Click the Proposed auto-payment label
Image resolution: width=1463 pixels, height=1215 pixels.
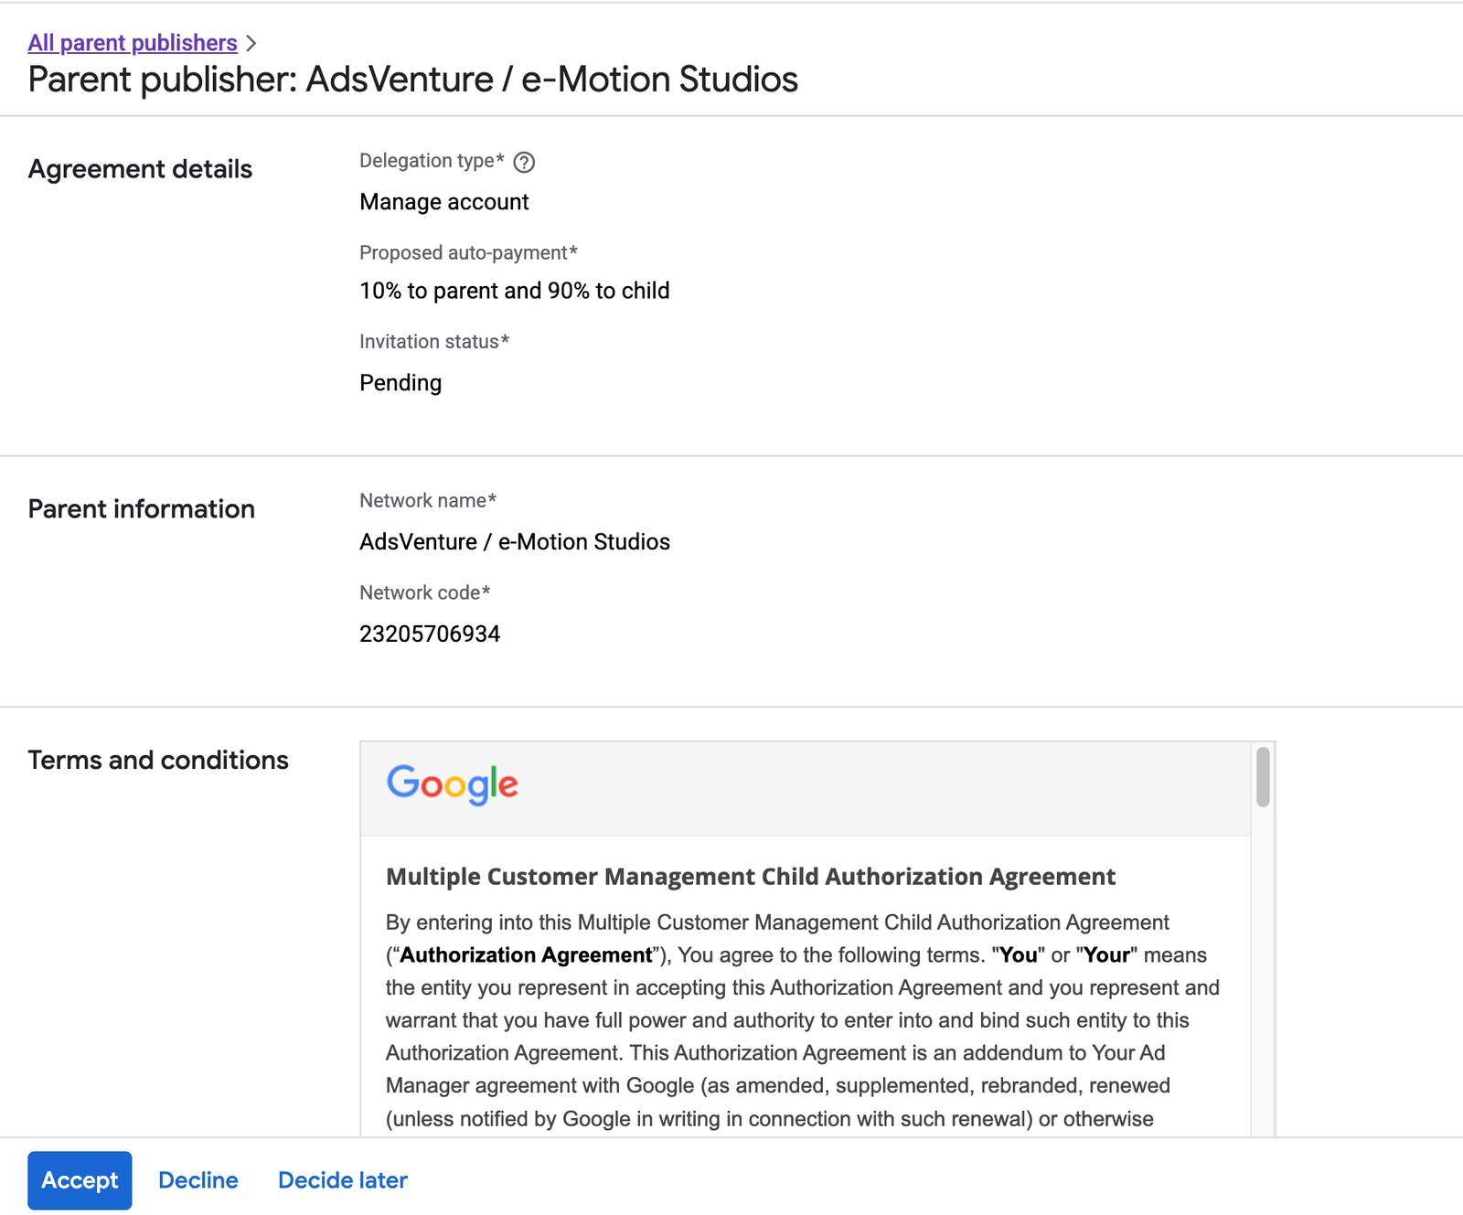468,252
